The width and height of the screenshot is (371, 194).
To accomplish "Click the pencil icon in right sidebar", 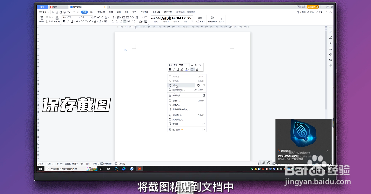I will [331, 38].
